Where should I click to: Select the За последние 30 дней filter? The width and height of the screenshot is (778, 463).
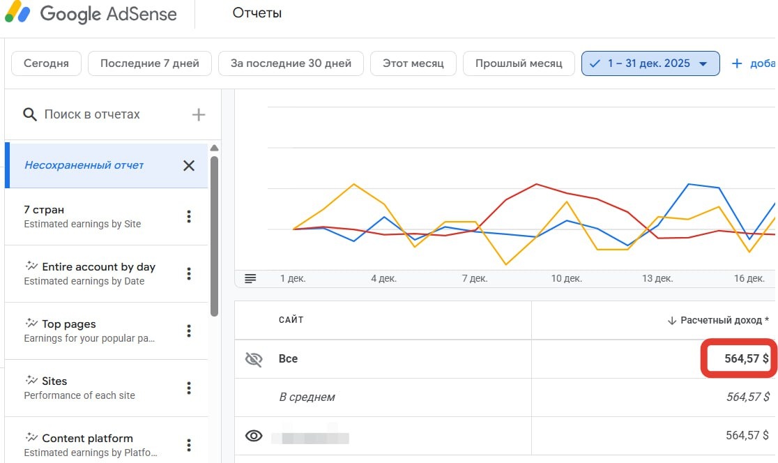291,63
